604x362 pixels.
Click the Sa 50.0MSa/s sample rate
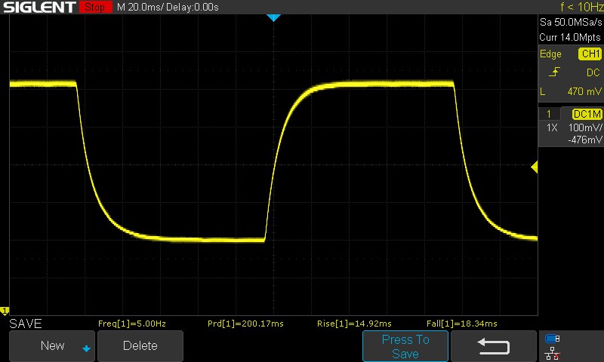[x=571, y=23]
